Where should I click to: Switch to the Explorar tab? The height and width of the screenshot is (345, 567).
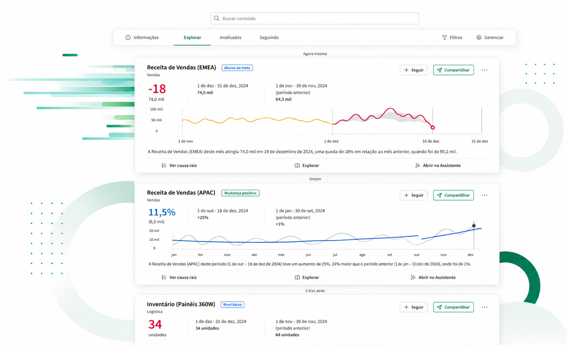(x=192, y=37)
